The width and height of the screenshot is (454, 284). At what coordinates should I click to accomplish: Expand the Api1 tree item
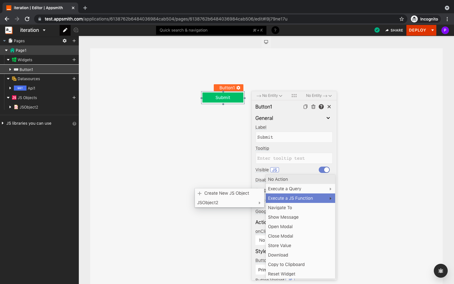click(x=10, y=88)
